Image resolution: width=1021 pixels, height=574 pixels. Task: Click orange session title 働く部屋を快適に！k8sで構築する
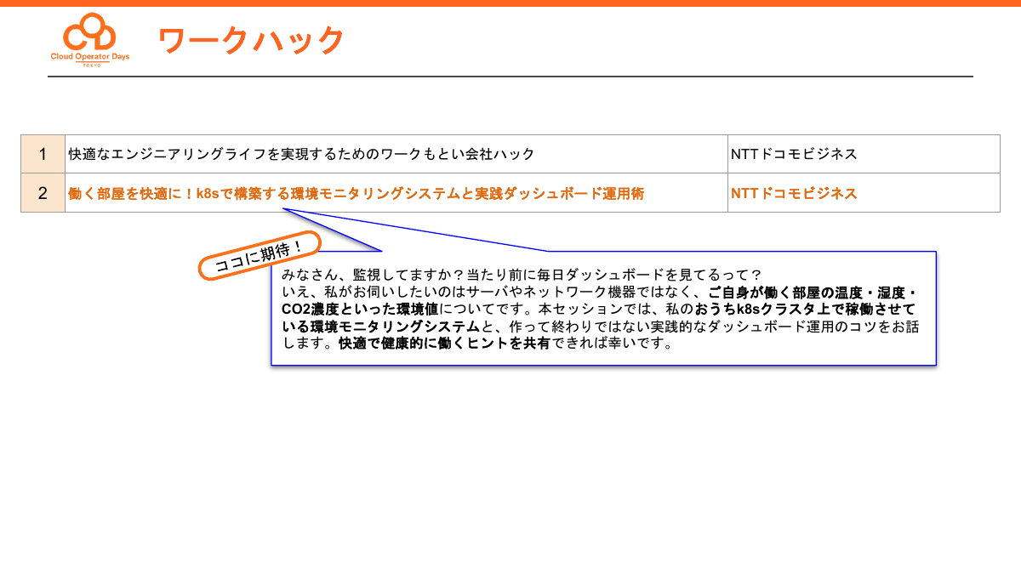pyautogui.click(x=356, y=194)
